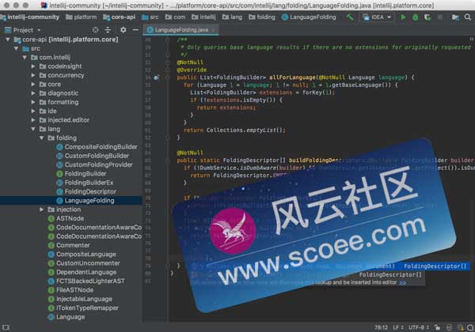Viewport: 475px width, 332px height.
Task: Select the LanguageFolding.java editor tab
Action: tap(177, 29)
